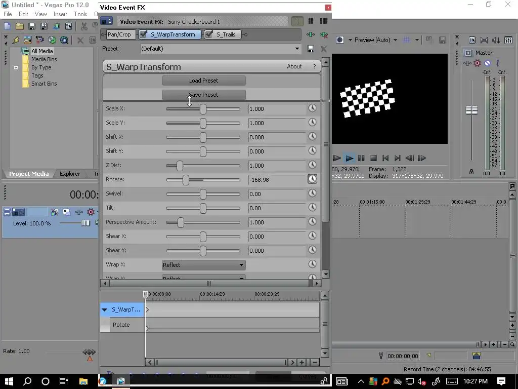Click the Plug-In Chain icon in Video Event FX
The width and height of the screenshot is (518, 389).
click(311, 34)
